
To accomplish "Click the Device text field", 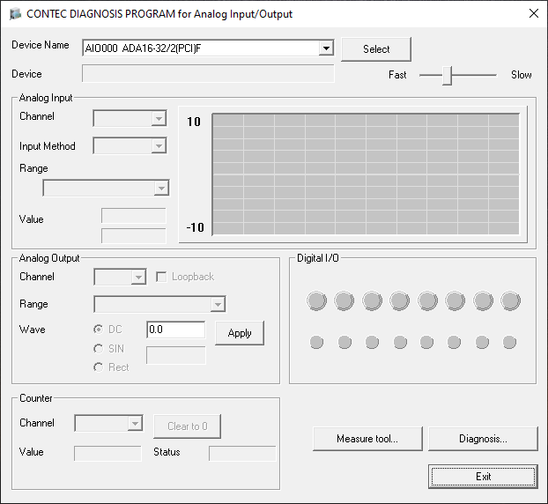I will tap(208, 73).
